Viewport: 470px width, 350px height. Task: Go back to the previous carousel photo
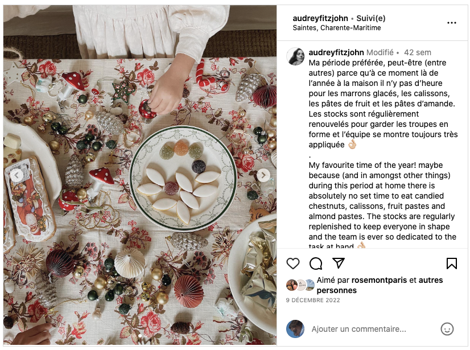(x=17, y=175)
